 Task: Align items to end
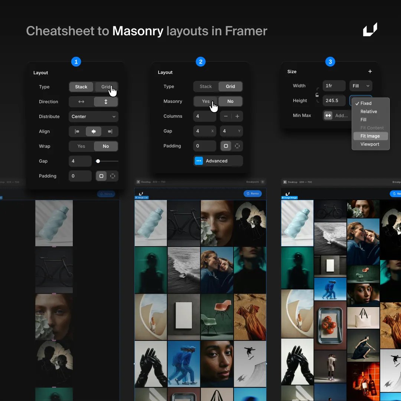click(x=110, y=131)
